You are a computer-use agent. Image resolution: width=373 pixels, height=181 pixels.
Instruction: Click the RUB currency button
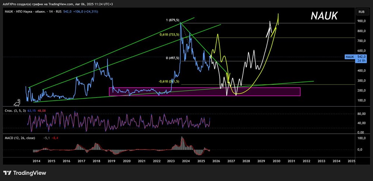pos(362,12)
